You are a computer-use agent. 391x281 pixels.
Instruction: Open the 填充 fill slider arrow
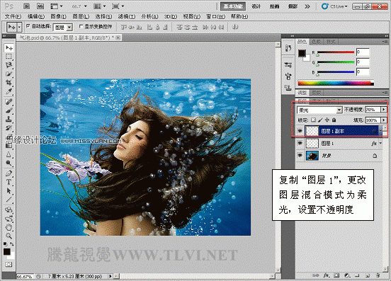click(383, 120)
